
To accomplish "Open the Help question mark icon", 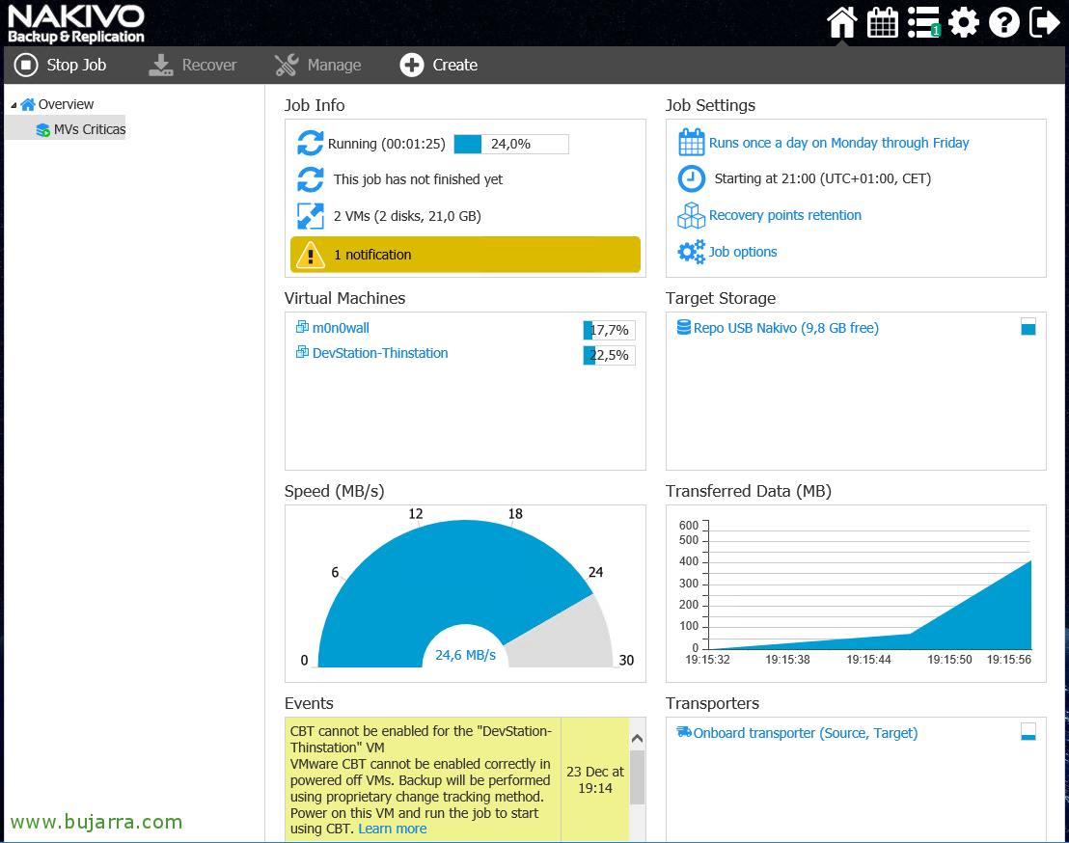I will pos(1003,22).
